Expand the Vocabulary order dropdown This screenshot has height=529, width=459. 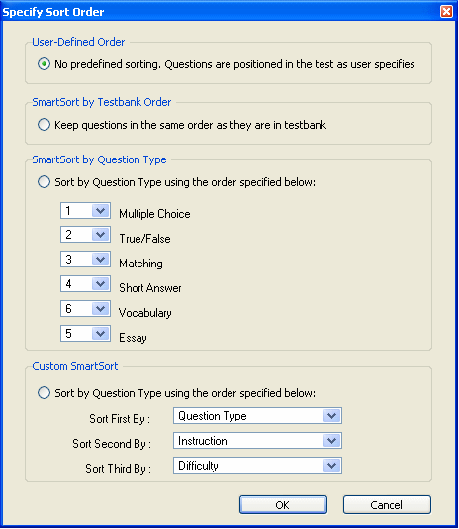click(x=100, y=309)
